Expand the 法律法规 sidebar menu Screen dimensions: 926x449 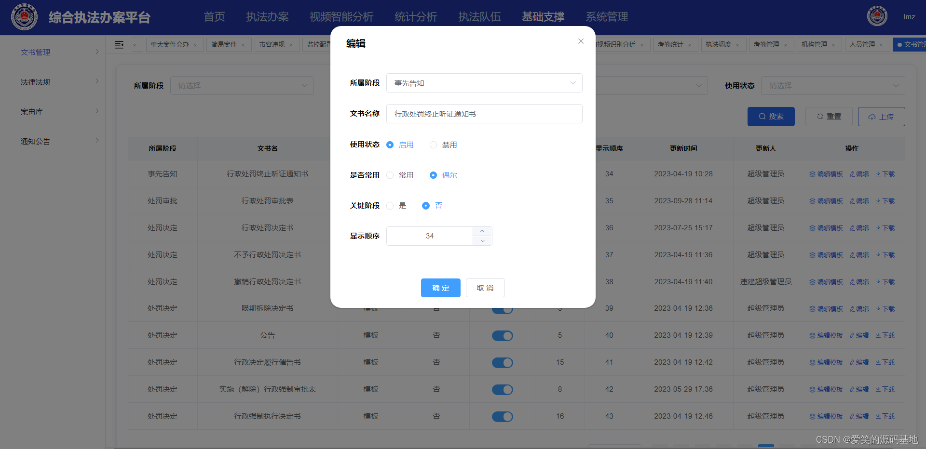(x=53, y=82)
